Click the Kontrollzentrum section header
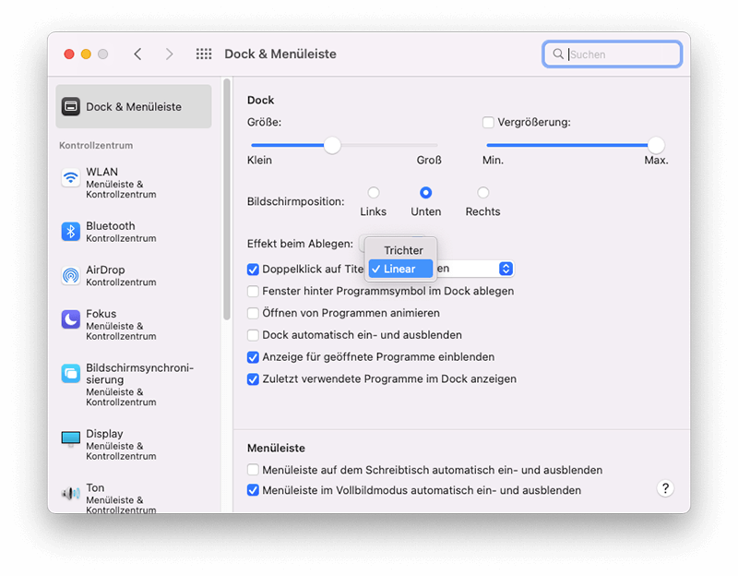Viewport: 738px width, 576px height. pos(96,146)
